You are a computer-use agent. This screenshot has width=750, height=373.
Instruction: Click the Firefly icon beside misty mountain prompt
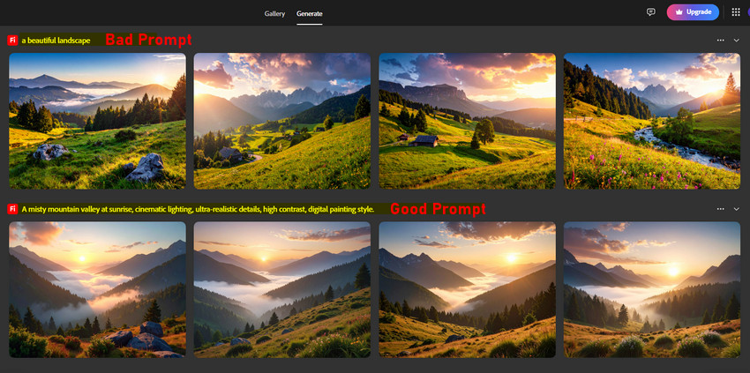pos(12,209)
